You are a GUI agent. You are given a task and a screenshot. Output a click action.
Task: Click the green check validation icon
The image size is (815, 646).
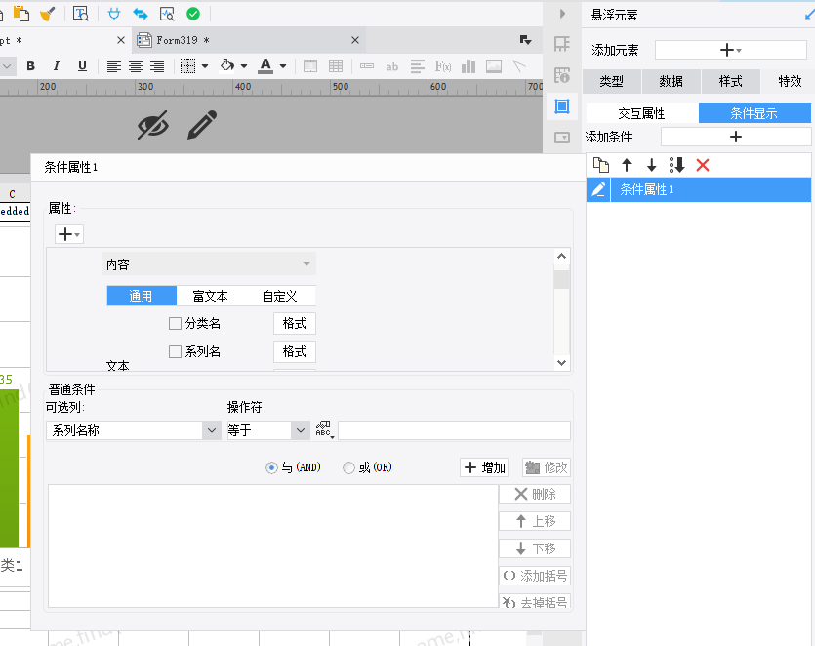[193, 14]
